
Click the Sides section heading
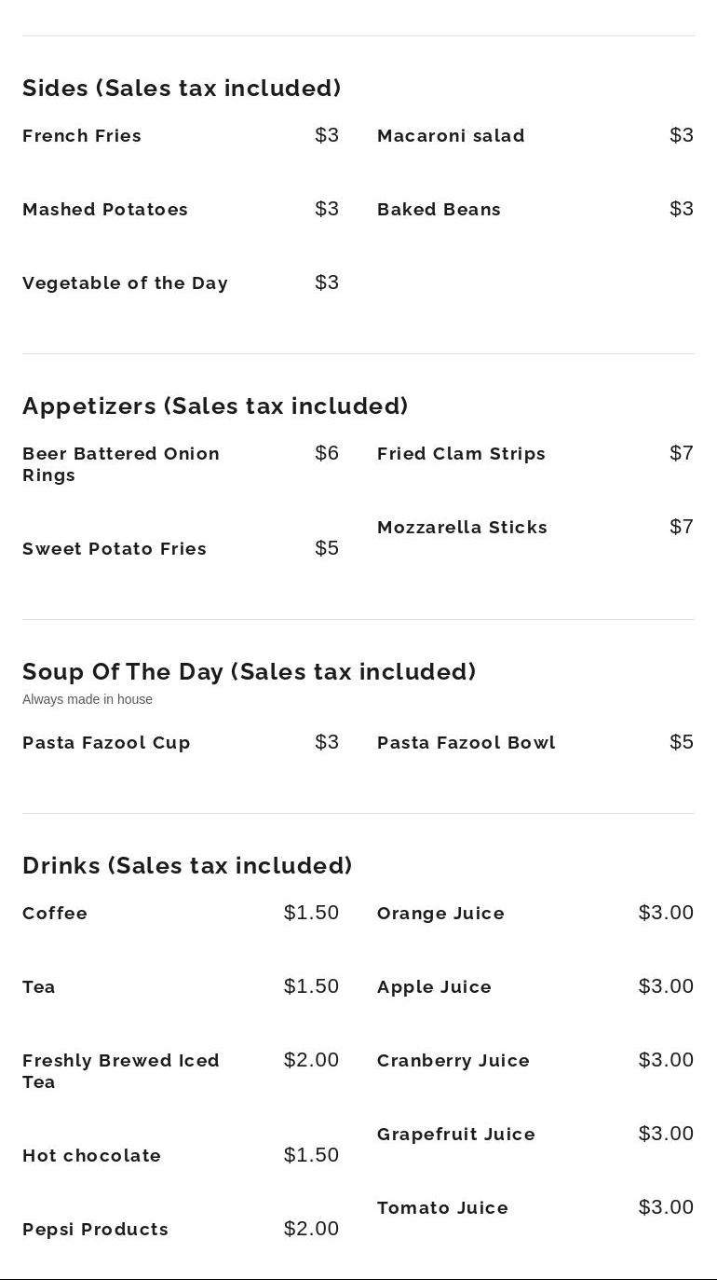182,88
